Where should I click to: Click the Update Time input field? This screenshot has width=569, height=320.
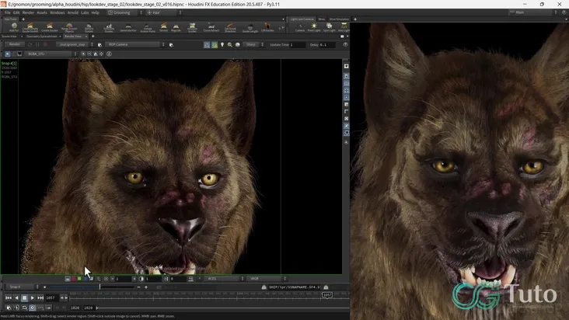point(297,44)
